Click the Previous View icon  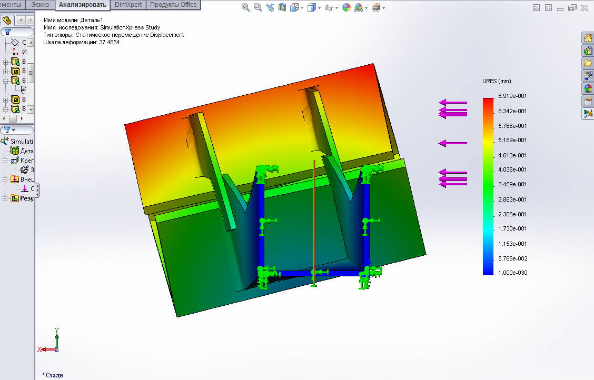270,7
